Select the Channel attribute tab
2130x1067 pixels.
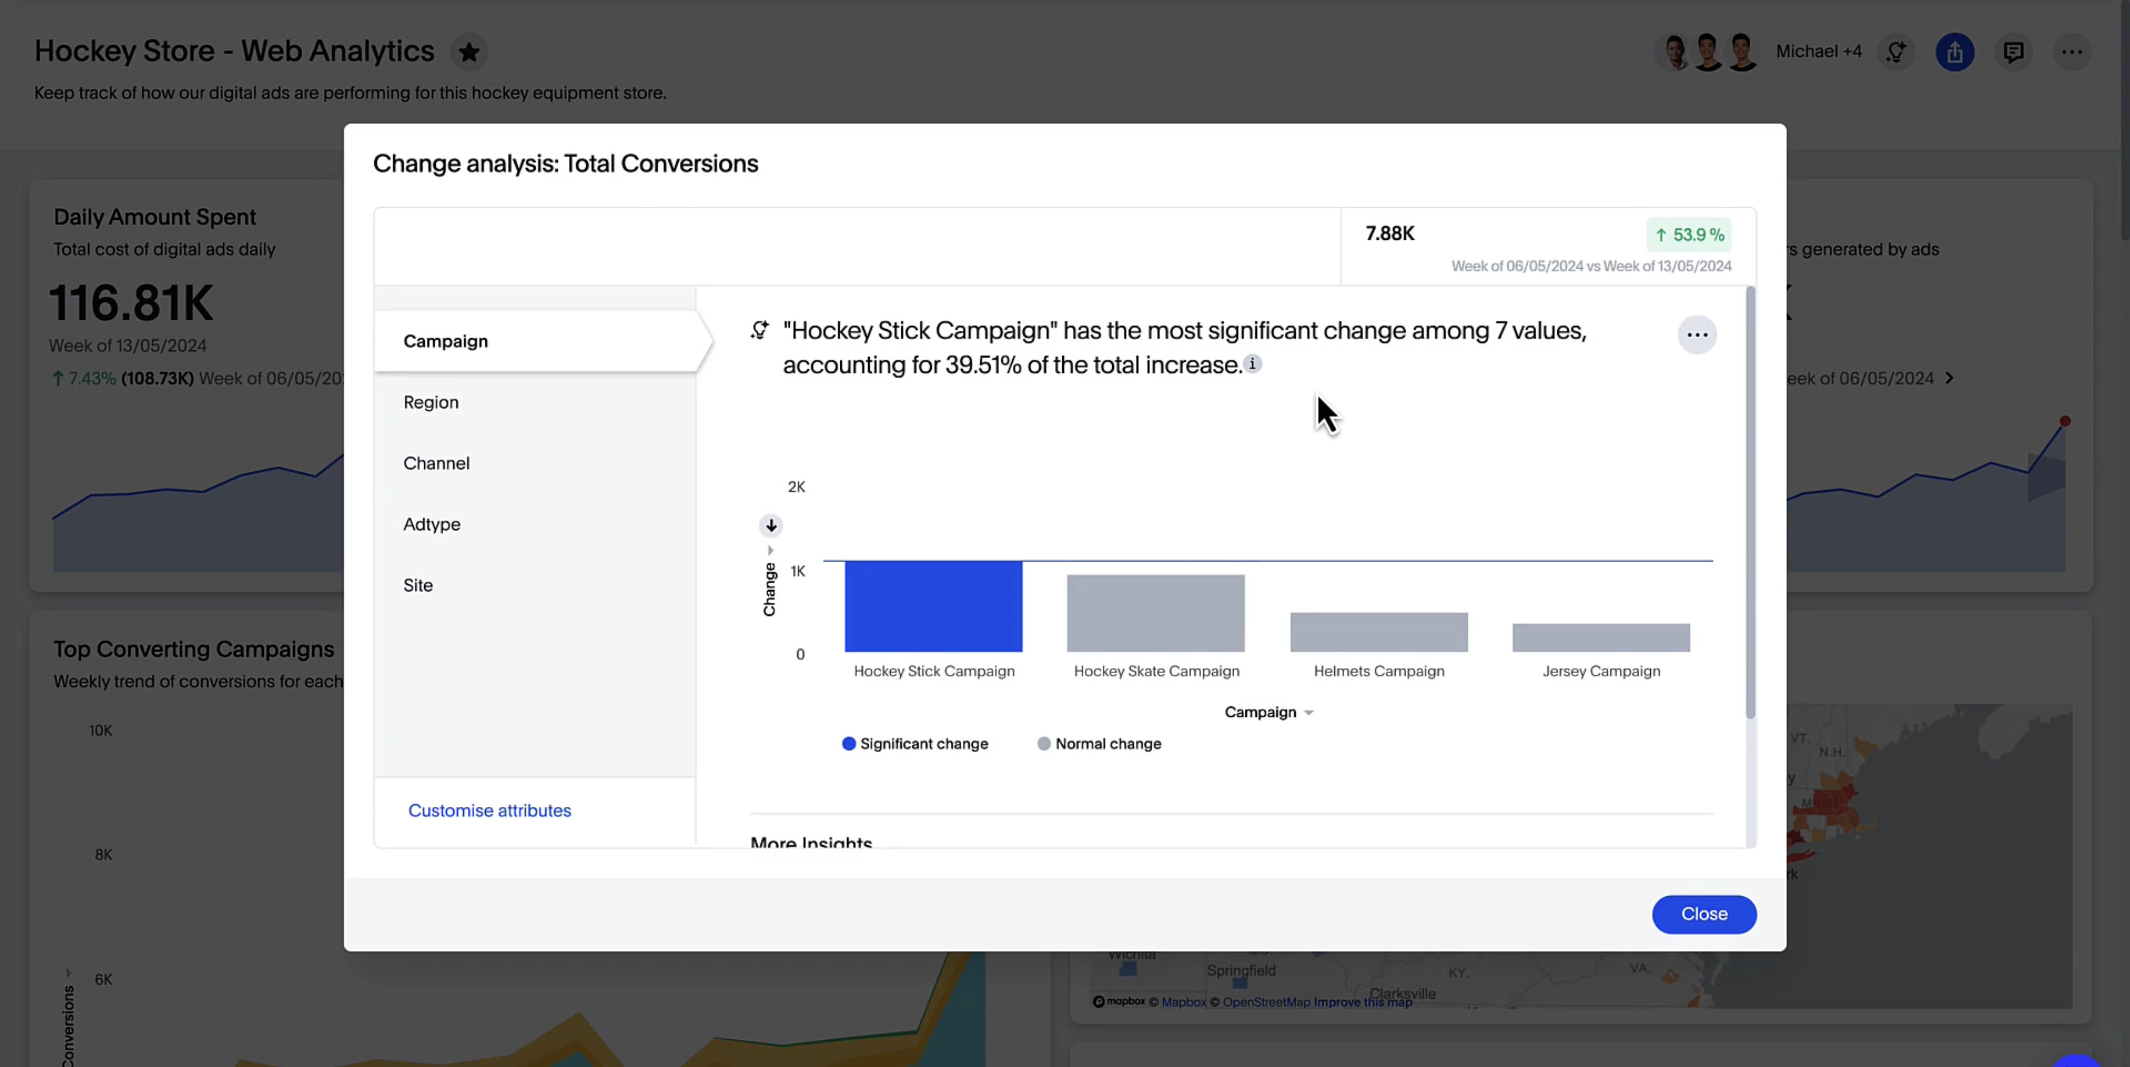pyautogui.click(x=535, y=463)
